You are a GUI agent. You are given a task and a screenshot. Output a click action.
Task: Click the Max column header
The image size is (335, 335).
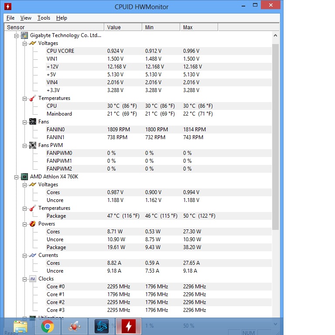199,27
